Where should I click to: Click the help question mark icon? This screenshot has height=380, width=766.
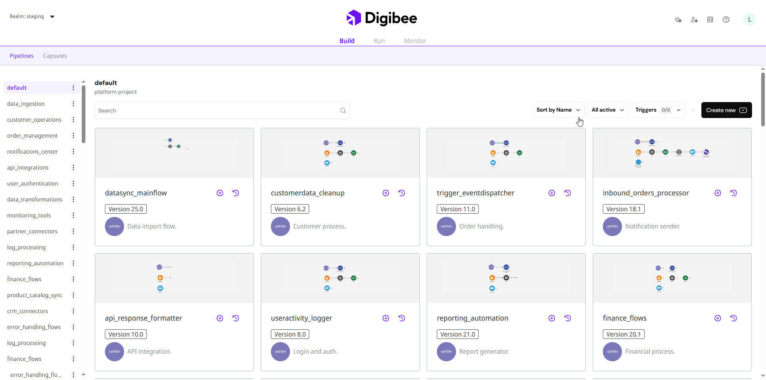[726, 20]
